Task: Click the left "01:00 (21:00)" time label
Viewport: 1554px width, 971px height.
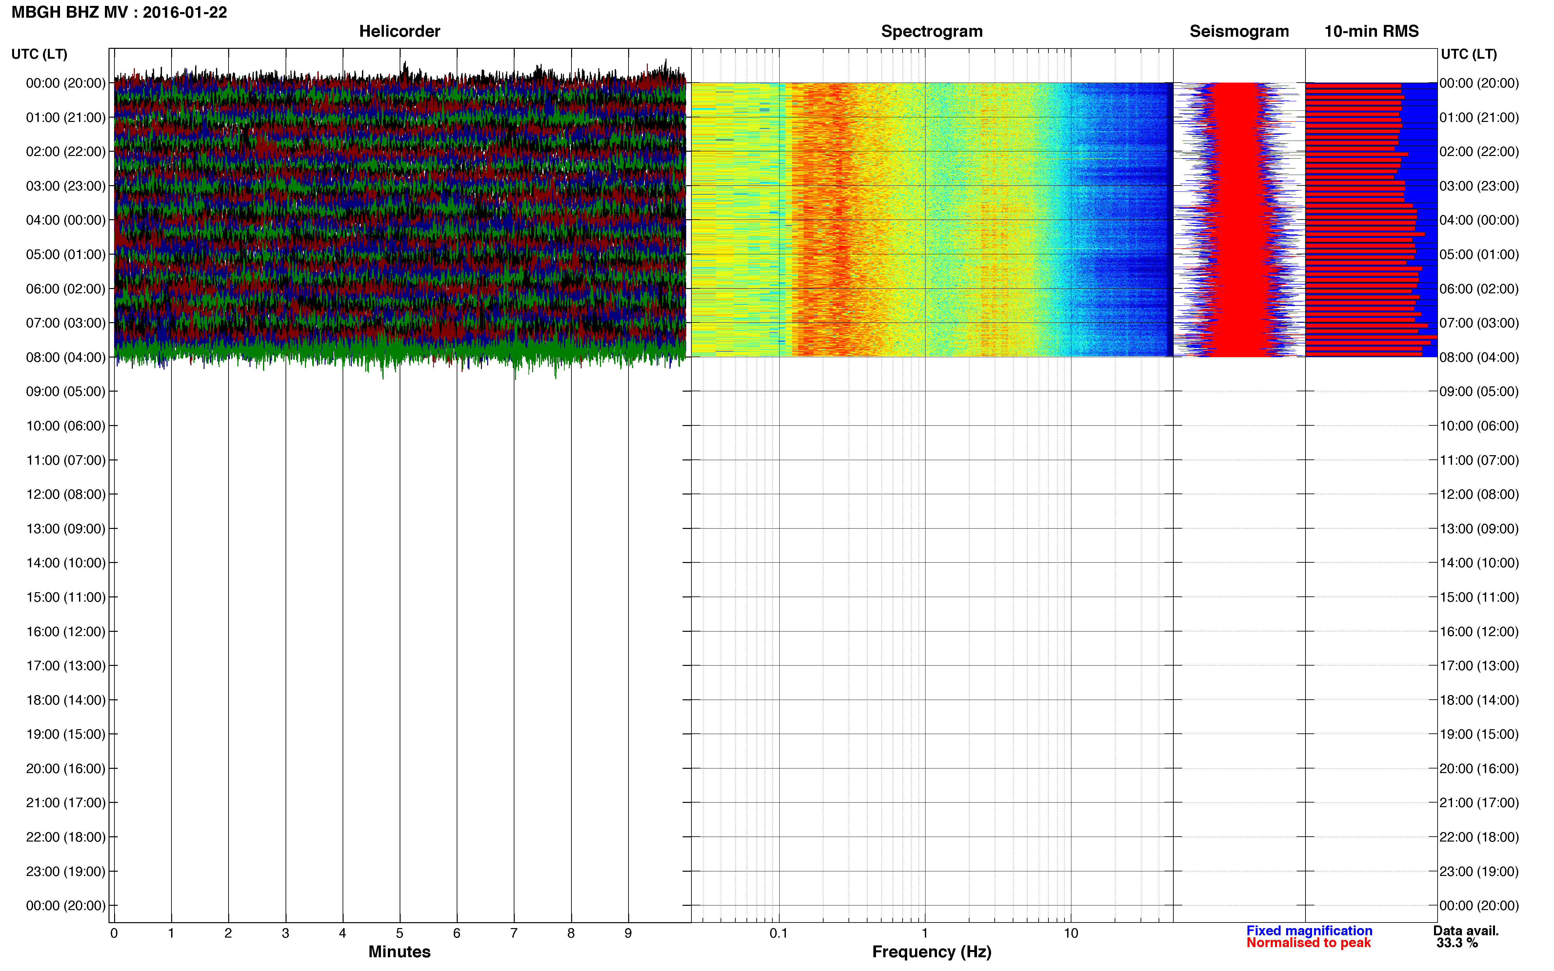Action: click(66, 118)
